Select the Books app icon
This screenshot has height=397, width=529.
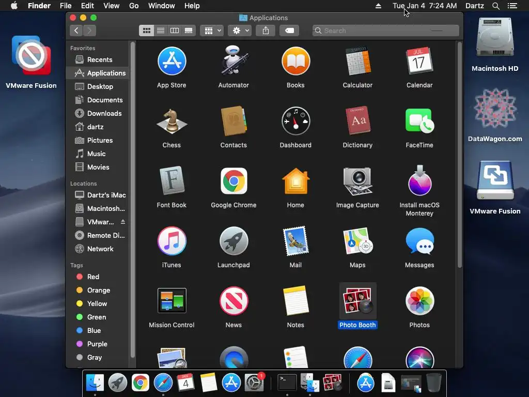[295, 61]
